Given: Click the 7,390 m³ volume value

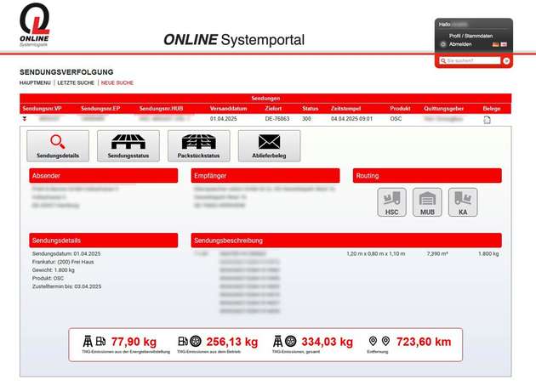Looking at the screenshot, I should click(437, 253).
